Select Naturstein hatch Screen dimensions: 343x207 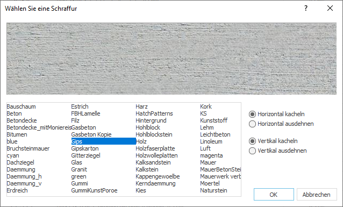pos(213,190)
